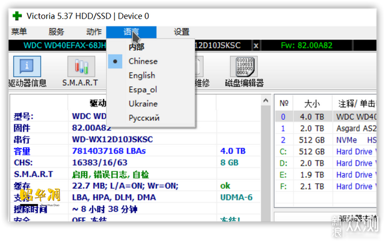The width and height of the screenshot is (385, 243).
Task: Click the firmware value 82.00A82 in table
Action: click(91, 128)
